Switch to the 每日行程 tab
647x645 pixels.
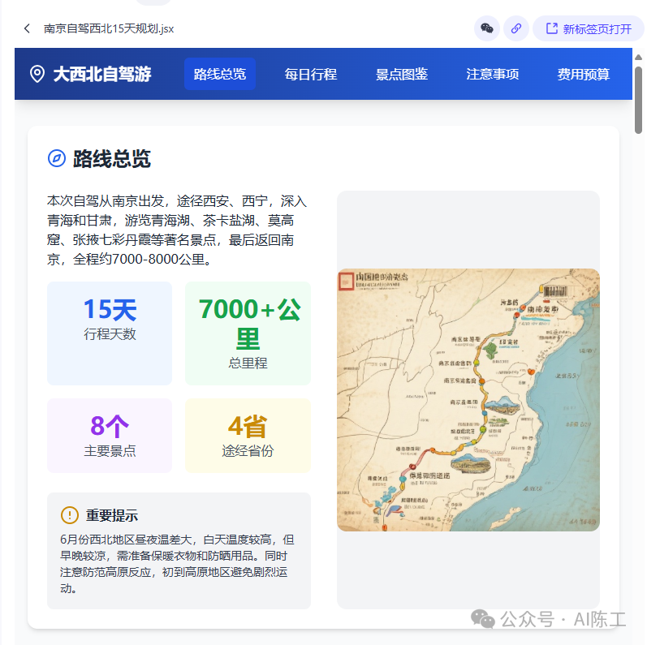tap(311, 75)
